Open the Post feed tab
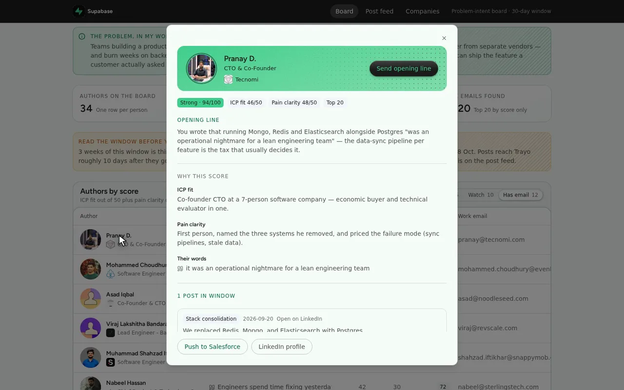Screen dimensions: 624x390 click(x=379, y=11)
